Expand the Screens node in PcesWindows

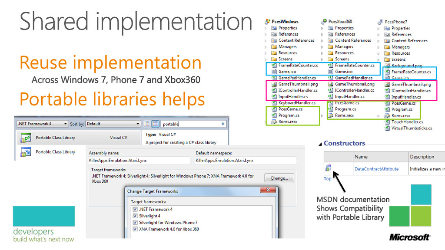(266, 59)
